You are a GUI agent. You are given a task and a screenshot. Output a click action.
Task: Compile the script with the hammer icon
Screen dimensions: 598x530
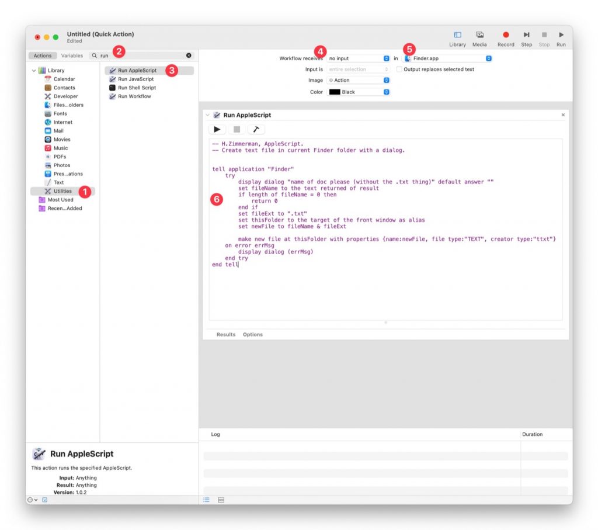point(256,129)
